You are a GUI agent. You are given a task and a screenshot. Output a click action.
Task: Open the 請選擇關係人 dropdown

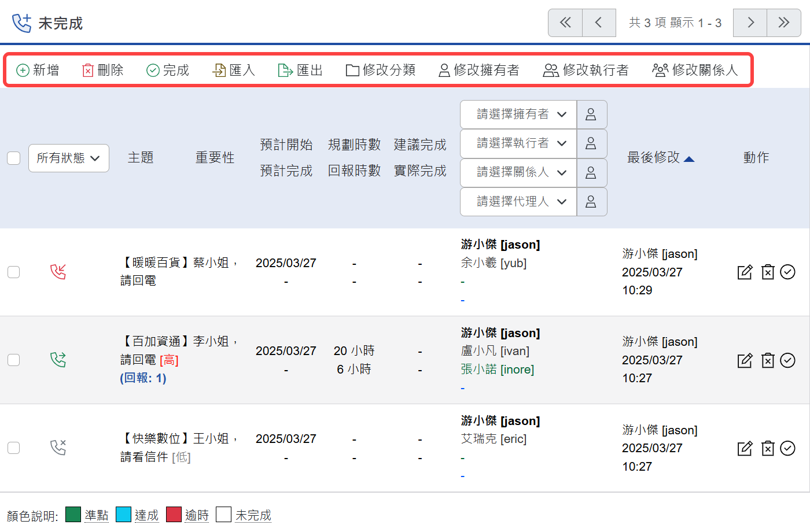click(518, 172)
